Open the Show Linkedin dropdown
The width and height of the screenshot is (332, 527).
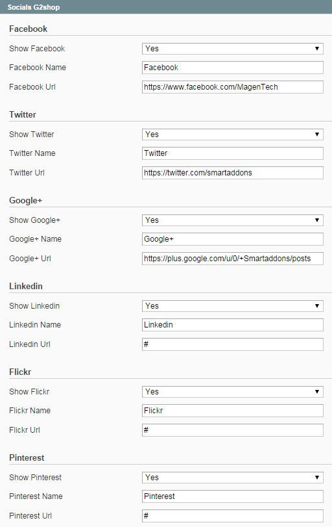(232, 306)
